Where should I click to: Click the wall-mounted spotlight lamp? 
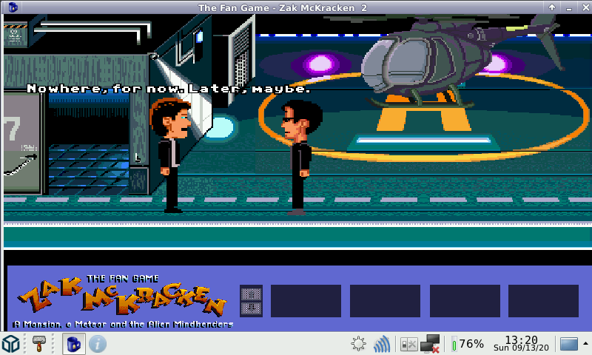(154, 57)
